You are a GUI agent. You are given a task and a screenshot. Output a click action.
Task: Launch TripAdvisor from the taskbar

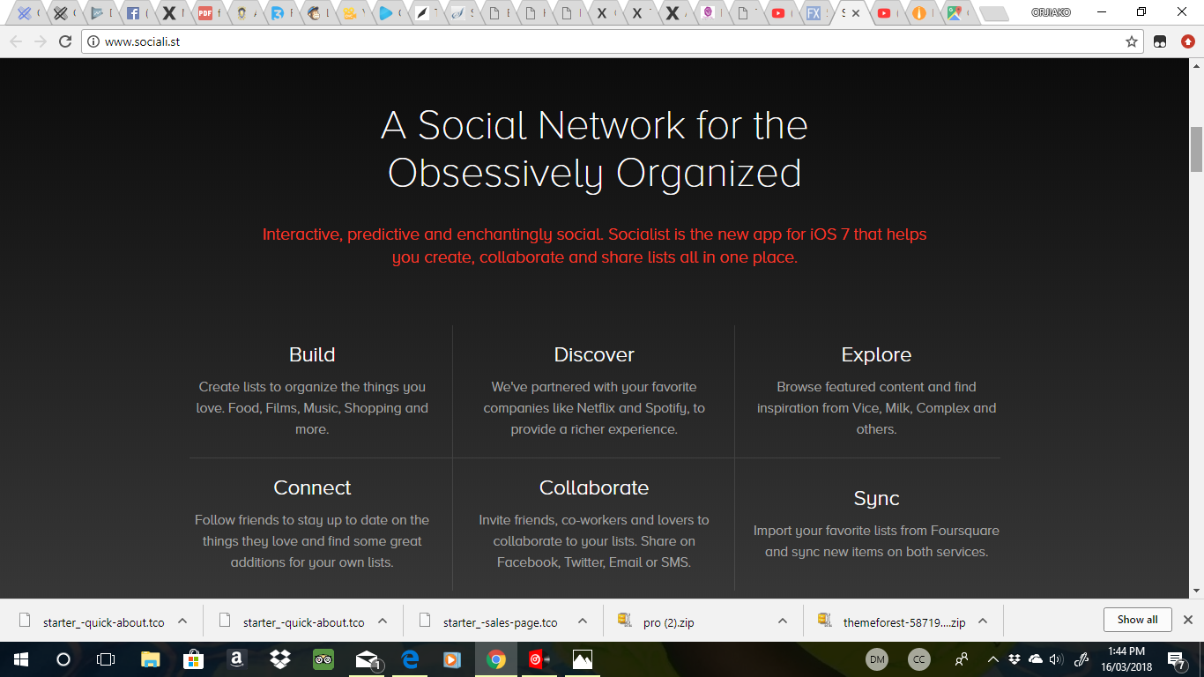tap(323, 659)
